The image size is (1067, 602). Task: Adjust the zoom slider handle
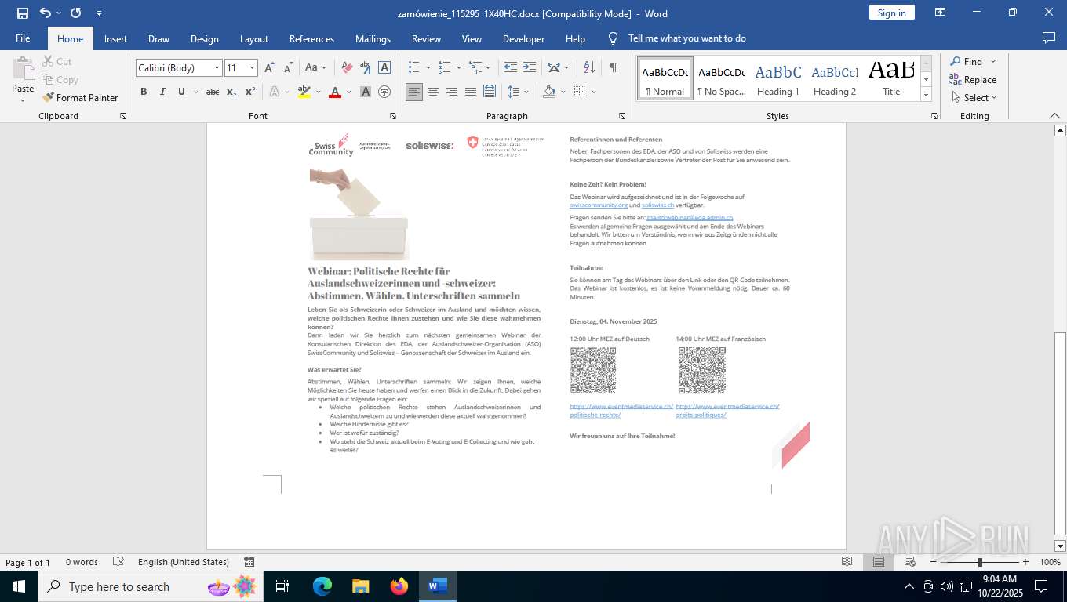pyautogui.click(x=980, y=562)
